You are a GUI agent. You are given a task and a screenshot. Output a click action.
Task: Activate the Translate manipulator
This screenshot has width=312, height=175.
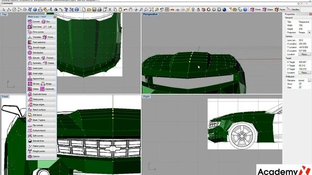(x=35, y=37)
